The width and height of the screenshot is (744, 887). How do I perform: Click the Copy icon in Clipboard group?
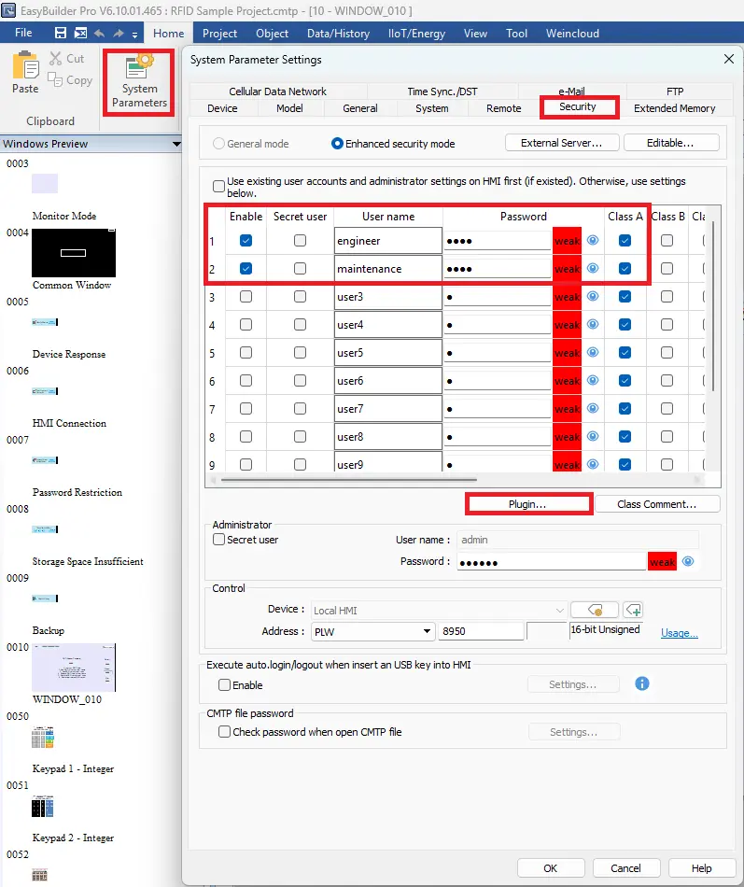pyautogui.click(x=55, y=79)
